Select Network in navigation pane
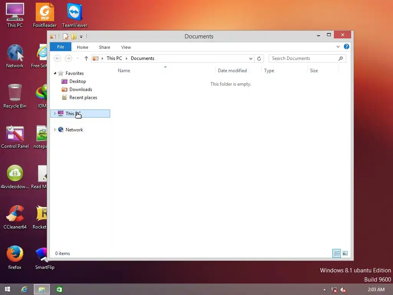 point(74,130)
